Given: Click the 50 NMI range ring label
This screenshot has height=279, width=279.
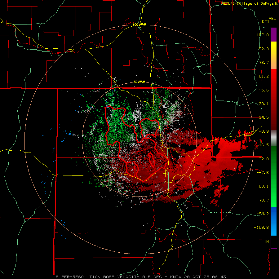Looking at the screenshot, I should point(139,82).
